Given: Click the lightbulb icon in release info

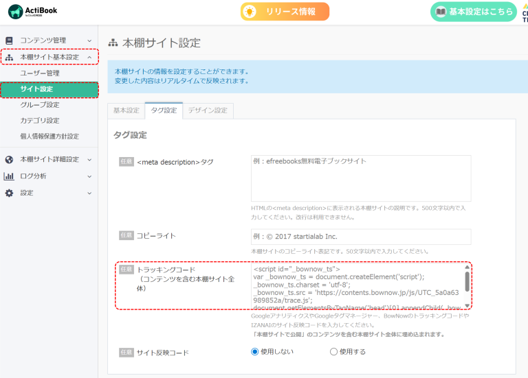Looking at the screenshot, I should (x=250, y=12).
